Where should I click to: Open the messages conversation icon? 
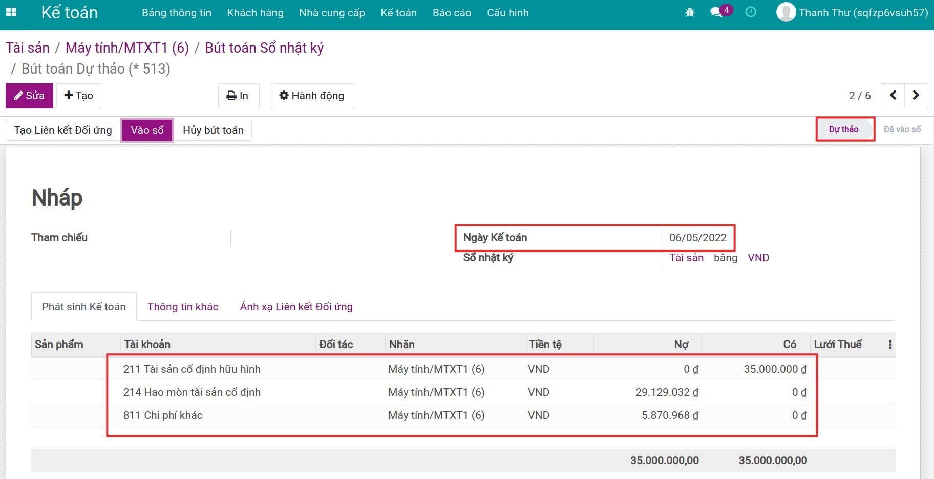tap(716, 12)
